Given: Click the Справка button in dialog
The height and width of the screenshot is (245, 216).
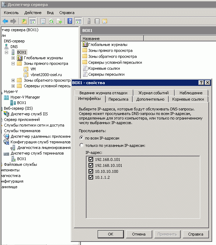Looking at the screenshot, I should pos(196,234).
